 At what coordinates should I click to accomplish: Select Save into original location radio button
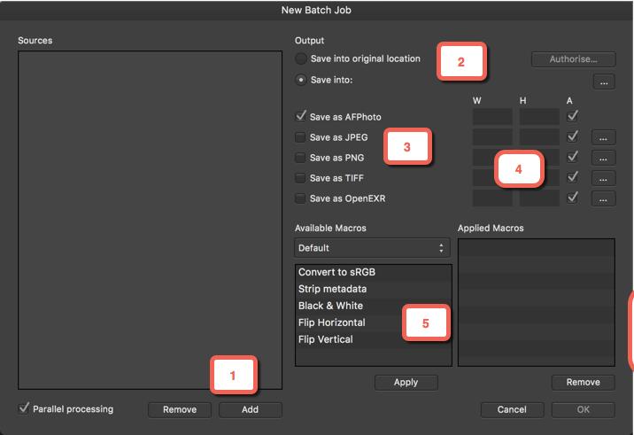click(x=301, y=58)
